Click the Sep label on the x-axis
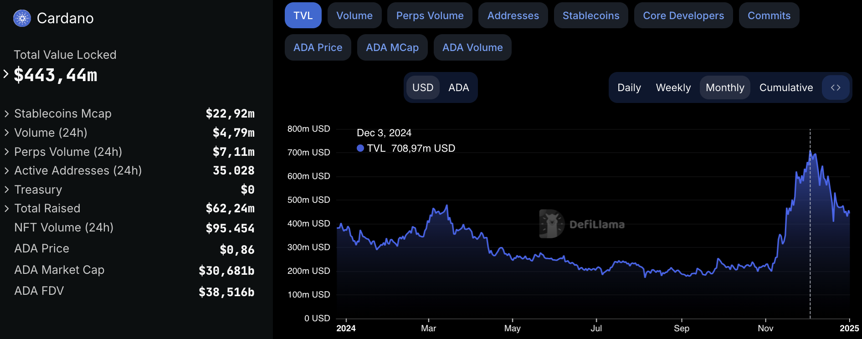 pos(682,328)
